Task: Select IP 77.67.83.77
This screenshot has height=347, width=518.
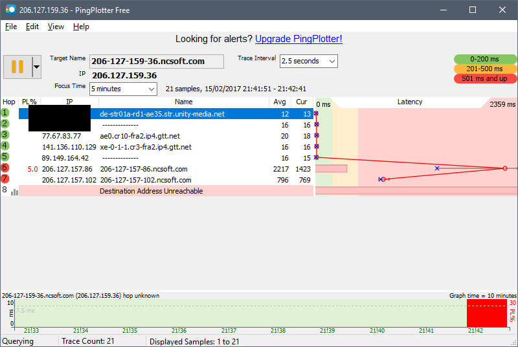Action: [62, 136]
